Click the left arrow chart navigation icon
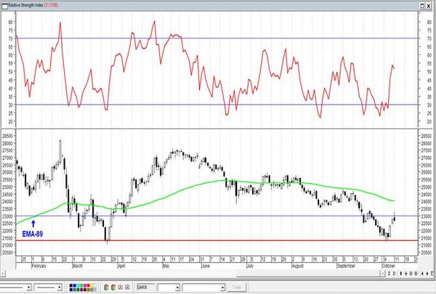Image resolution: width=436 pixels, height=294 pixels. point(422,274)
